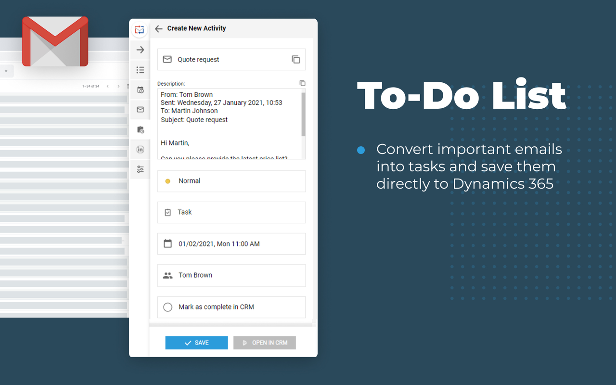Image resolution: width=616 pixels, height=385 pixels.
Task: Open the list view sidebar icon
Action: [x=140, y=70]
